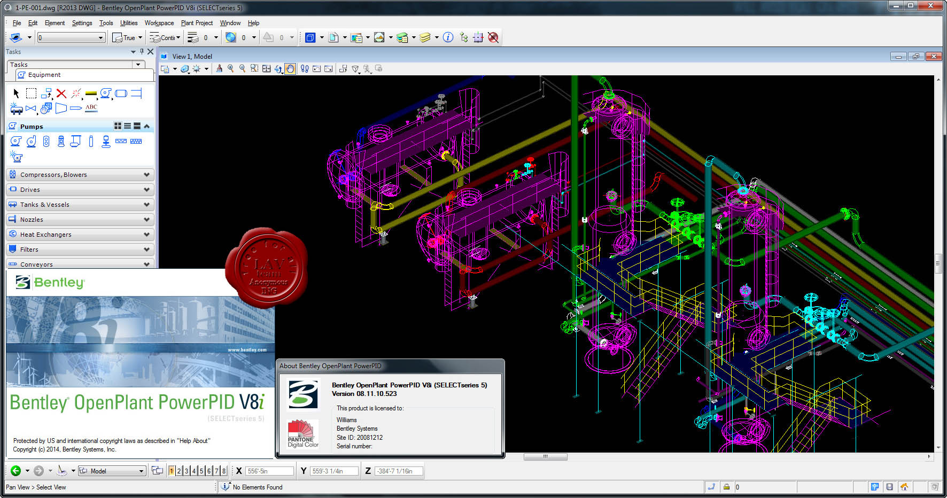Screen dimensions: 947x498
Task: Expand the Filters section
Action: pos(80,250)
